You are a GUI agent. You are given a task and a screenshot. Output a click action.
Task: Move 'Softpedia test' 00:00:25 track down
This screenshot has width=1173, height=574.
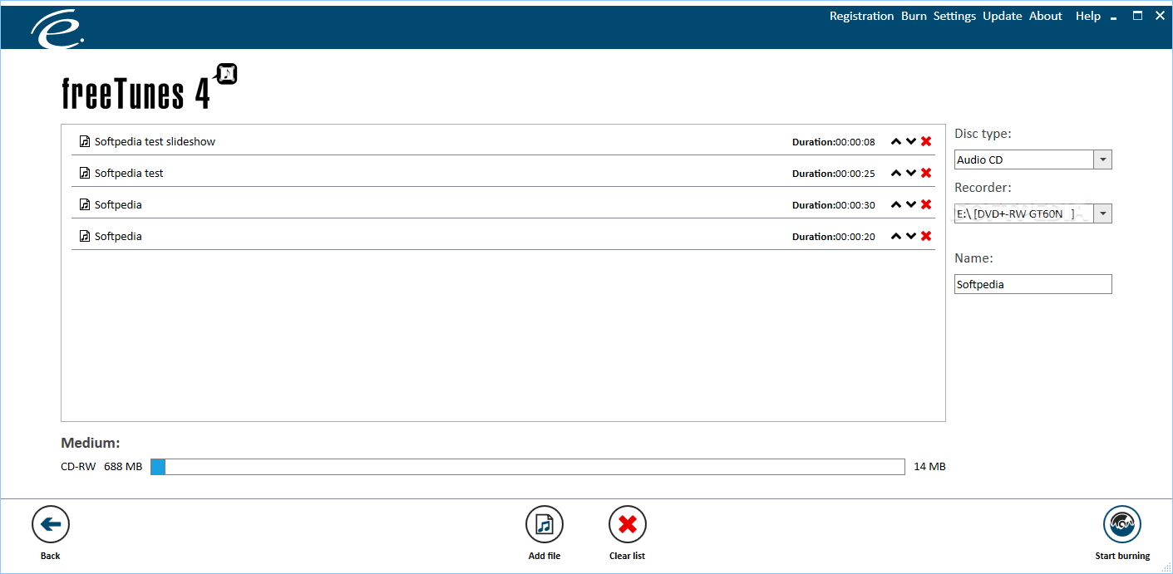[x=911, y=174]
